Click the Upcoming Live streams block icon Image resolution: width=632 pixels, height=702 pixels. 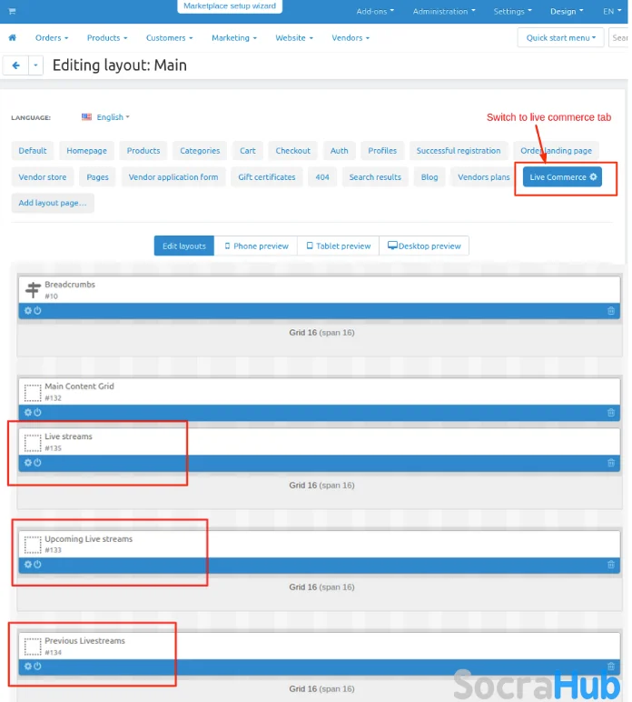33,545
